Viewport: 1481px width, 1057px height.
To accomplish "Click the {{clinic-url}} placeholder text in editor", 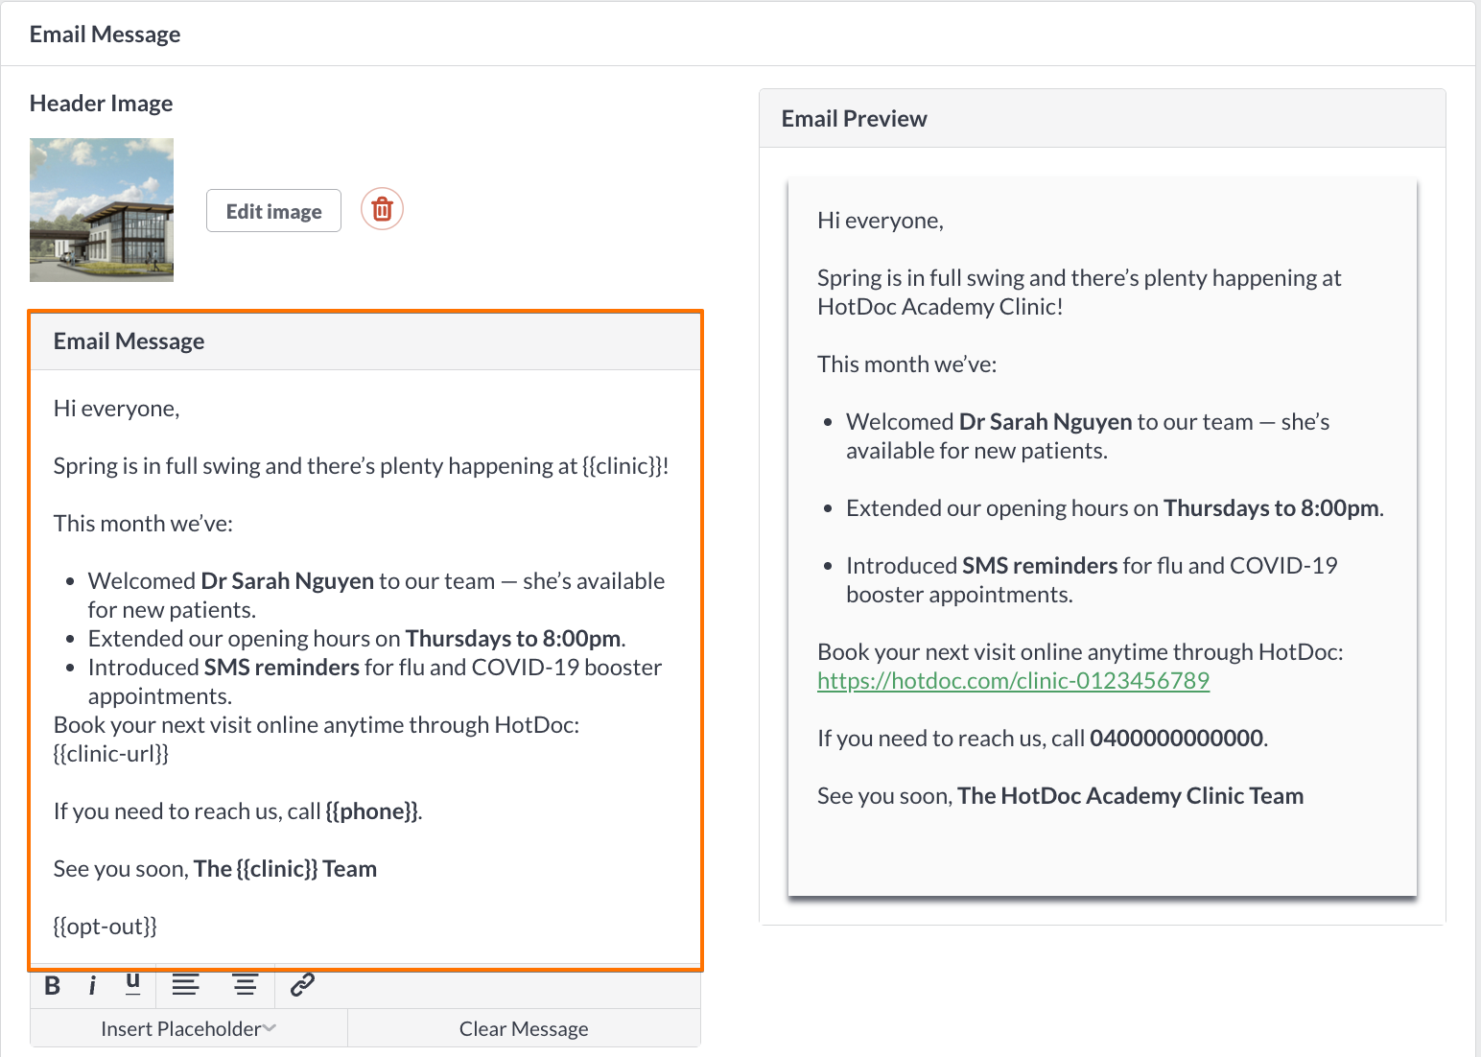I will [111, 754].
